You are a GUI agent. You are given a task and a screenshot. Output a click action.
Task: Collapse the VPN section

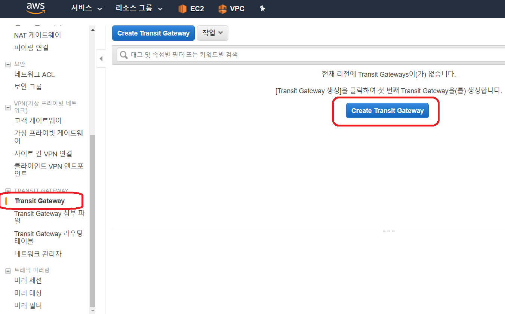[8, 107]
